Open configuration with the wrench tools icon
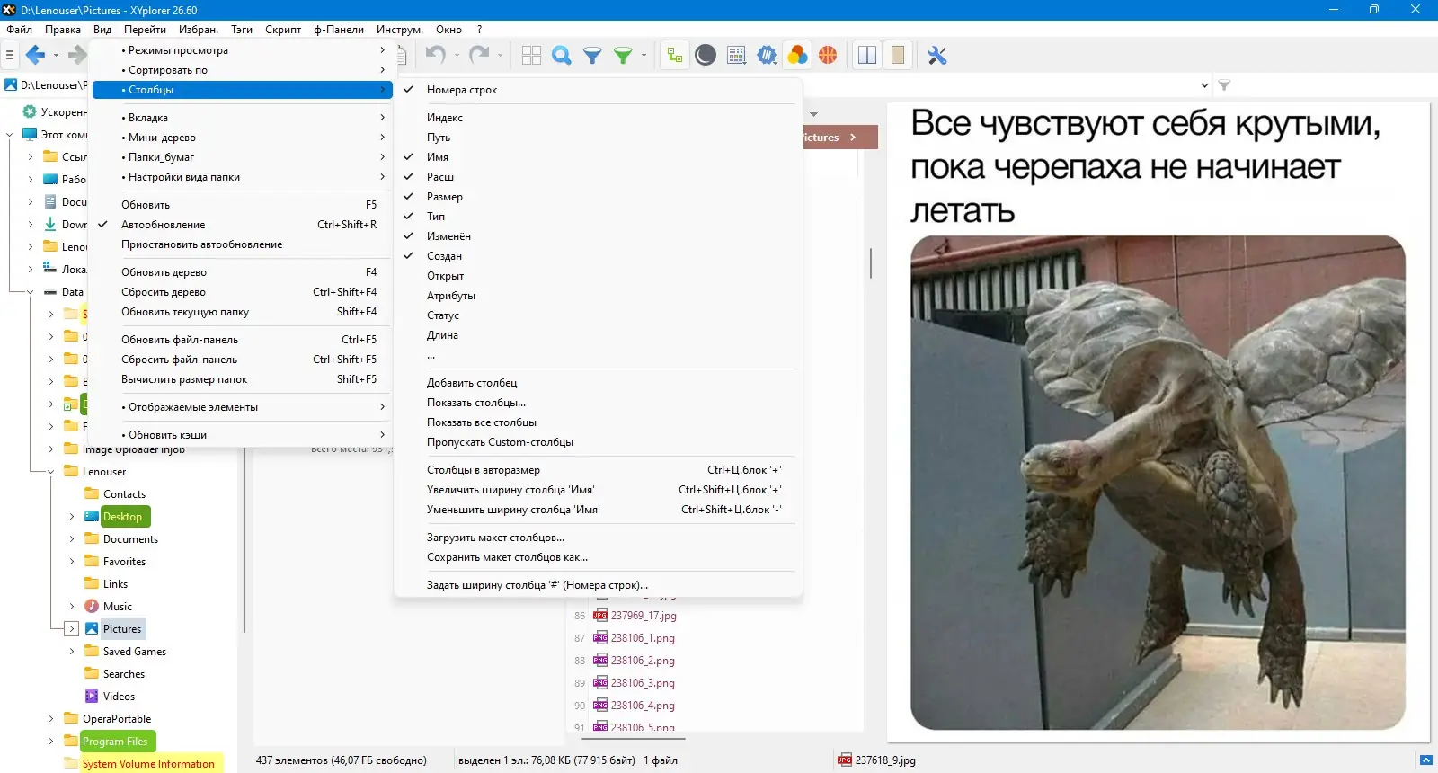Viewport: 1438px width, 773px height. coord(937,56)
